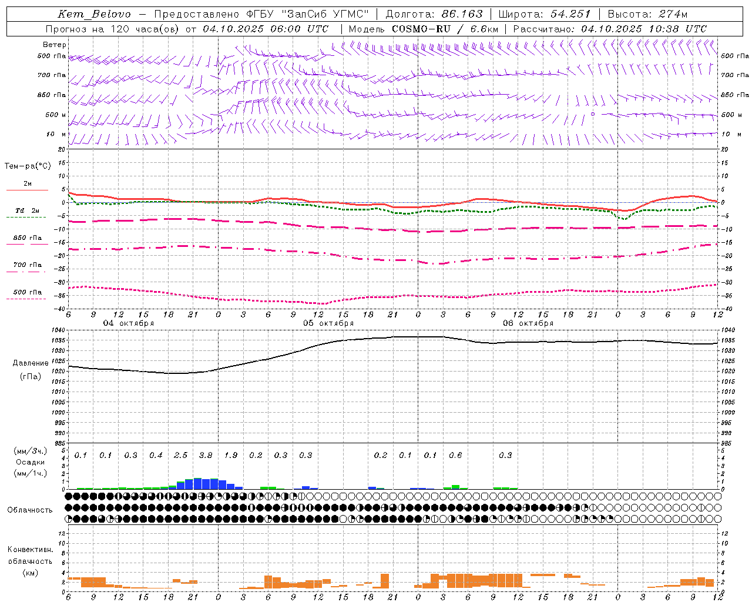This screenshot has width=752, height=602.
Task: Click the 04 октября date label
Action: point(129,323)
